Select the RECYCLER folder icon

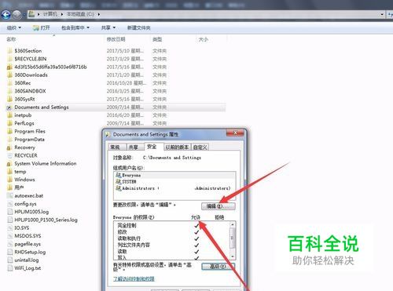(9, 155)
